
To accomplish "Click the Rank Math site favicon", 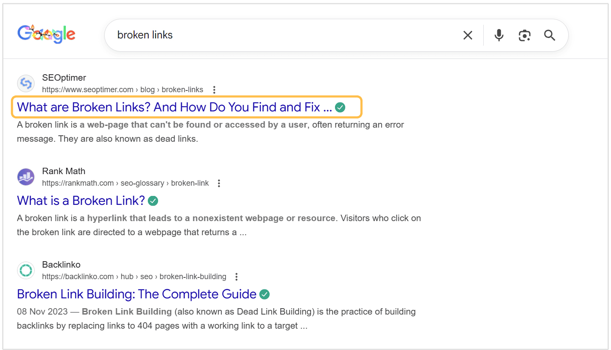I will [26, 177].
